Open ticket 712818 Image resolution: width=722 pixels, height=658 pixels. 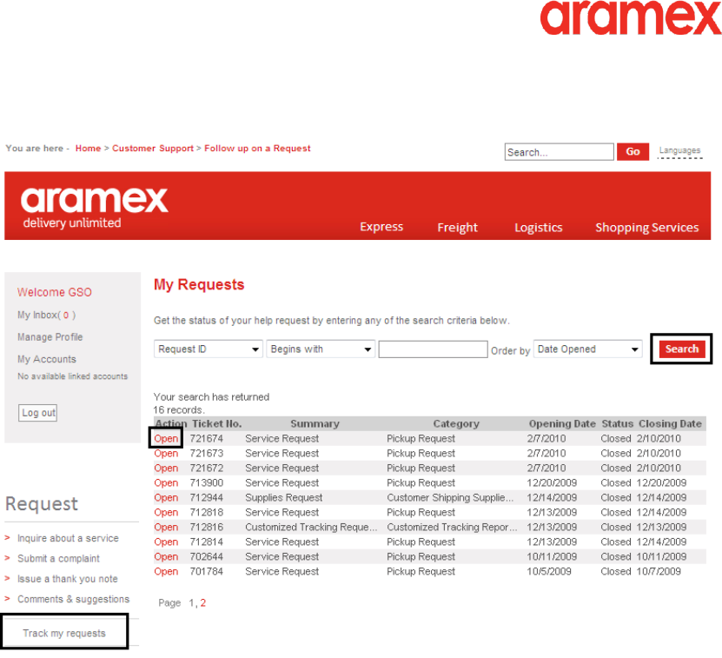click(x=166, y=512)
